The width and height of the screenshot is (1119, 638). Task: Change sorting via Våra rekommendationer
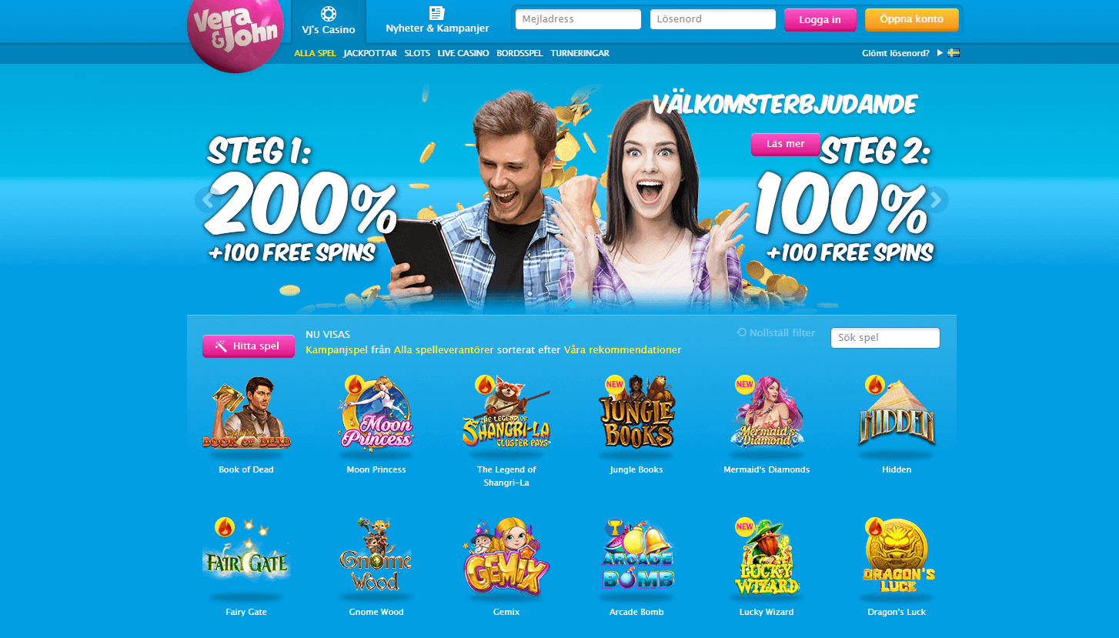point(623,349)
